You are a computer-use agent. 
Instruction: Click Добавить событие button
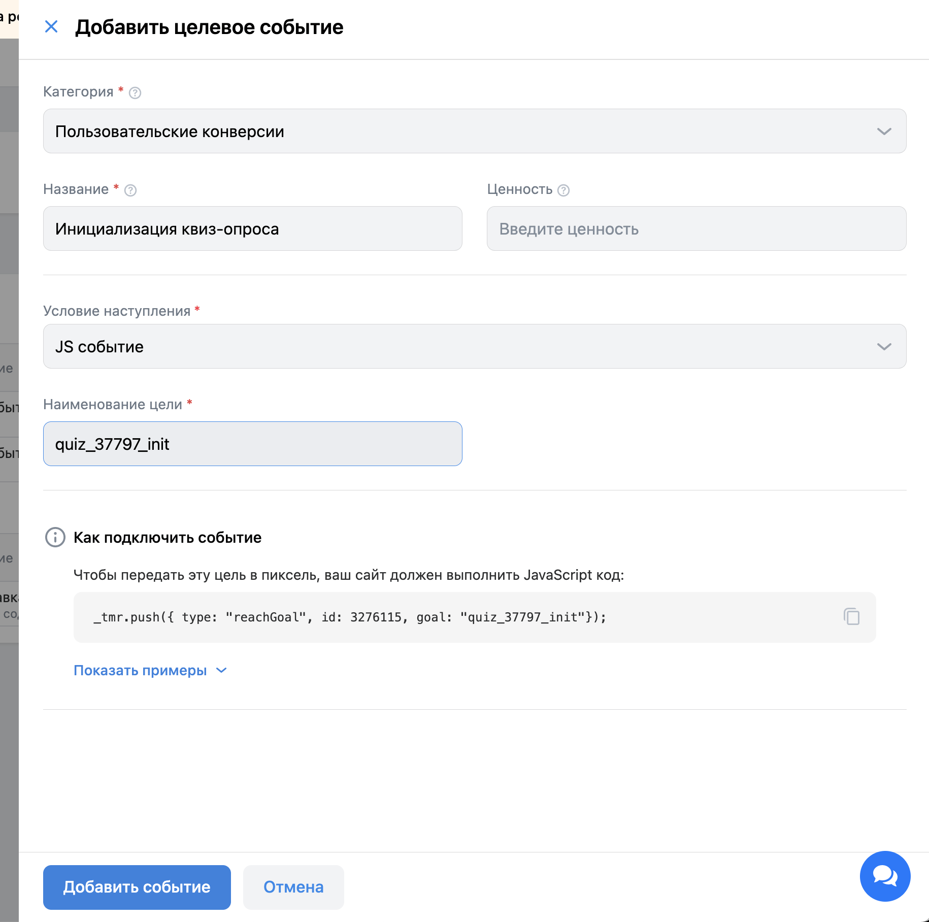137,887
